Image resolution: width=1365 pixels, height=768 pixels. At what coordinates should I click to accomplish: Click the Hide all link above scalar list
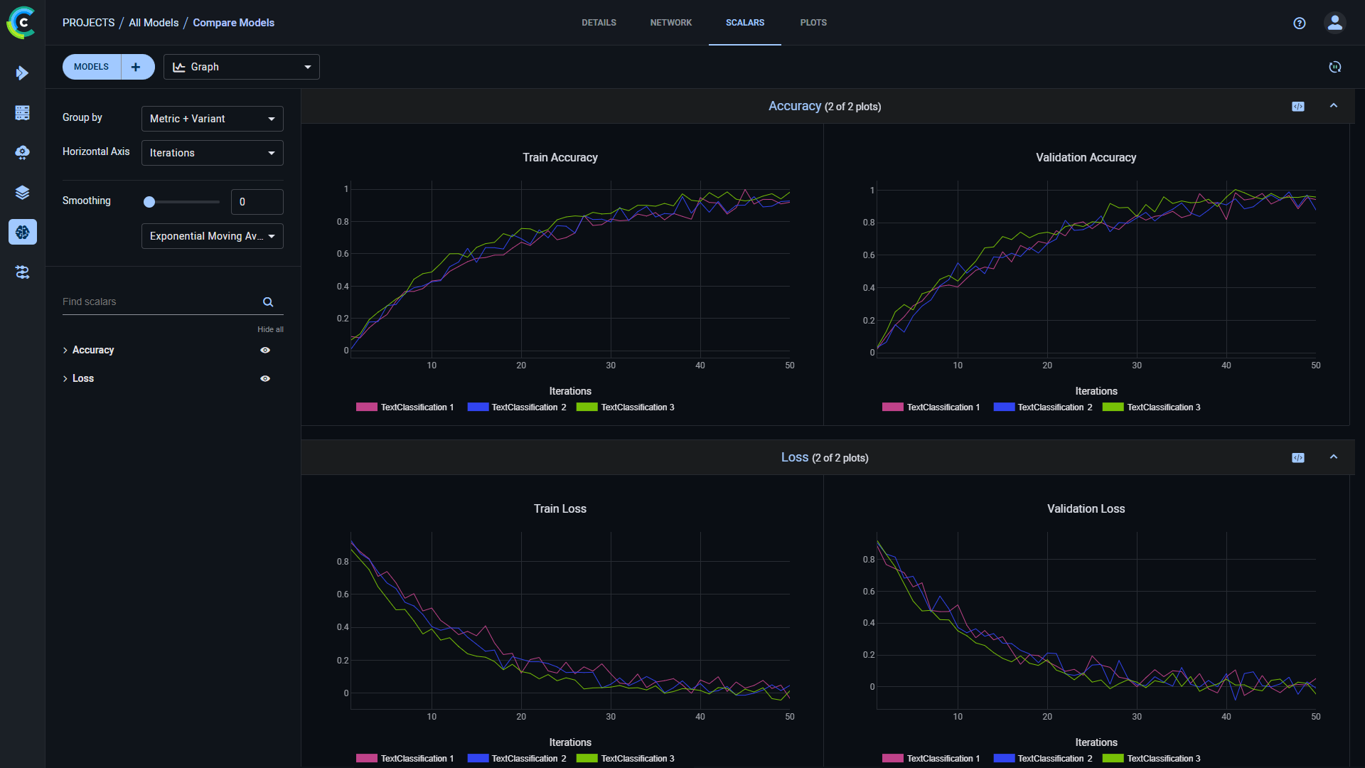tap(270, 329)
